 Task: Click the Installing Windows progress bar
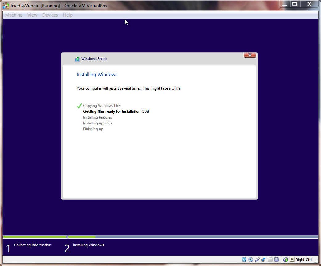(193, 237)
